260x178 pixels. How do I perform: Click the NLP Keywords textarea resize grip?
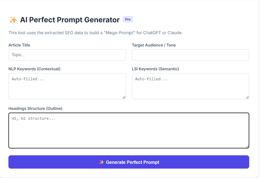pyautogui.click(x=124, y=97)
